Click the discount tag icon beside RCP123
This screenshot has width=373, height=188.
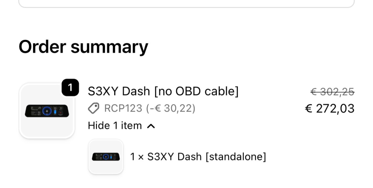93,108
